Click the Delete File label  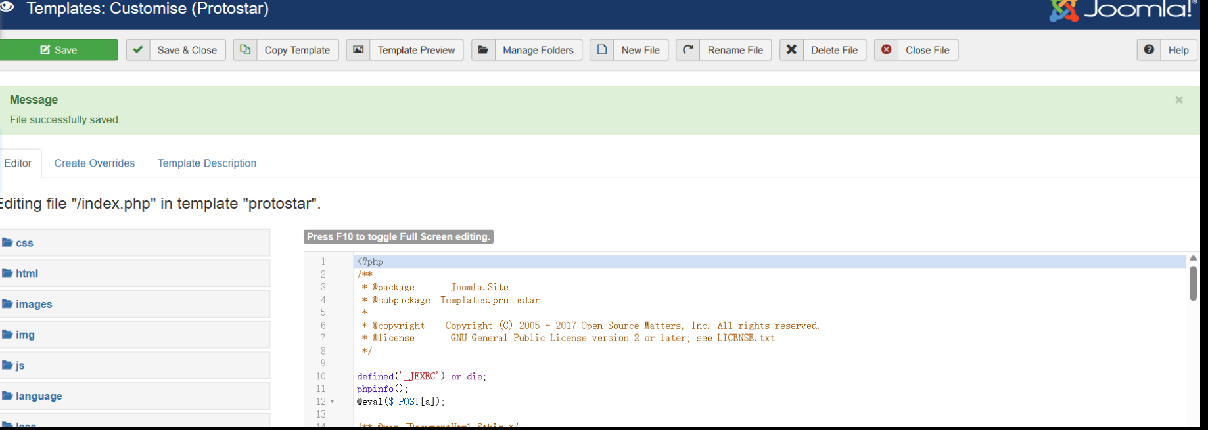click(834, 50)
